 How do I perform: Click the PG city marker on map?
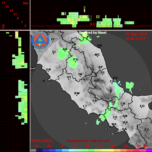(75, 61)
